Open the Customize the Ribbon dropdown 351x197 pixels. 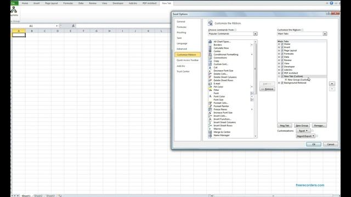(x=325, y=34)
